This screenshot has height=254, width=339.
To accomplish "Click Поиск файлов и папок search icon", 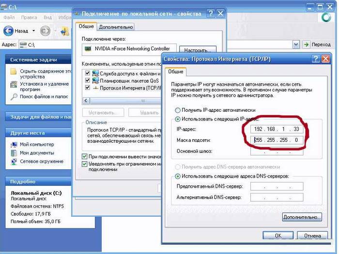I will click(14, 97).
